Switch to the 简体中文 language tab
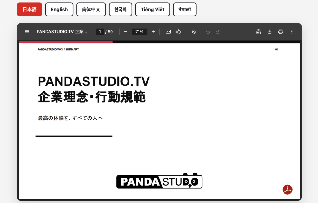This screenshot has height=203, width=318. pyautogui.click(x=91, y=9)
